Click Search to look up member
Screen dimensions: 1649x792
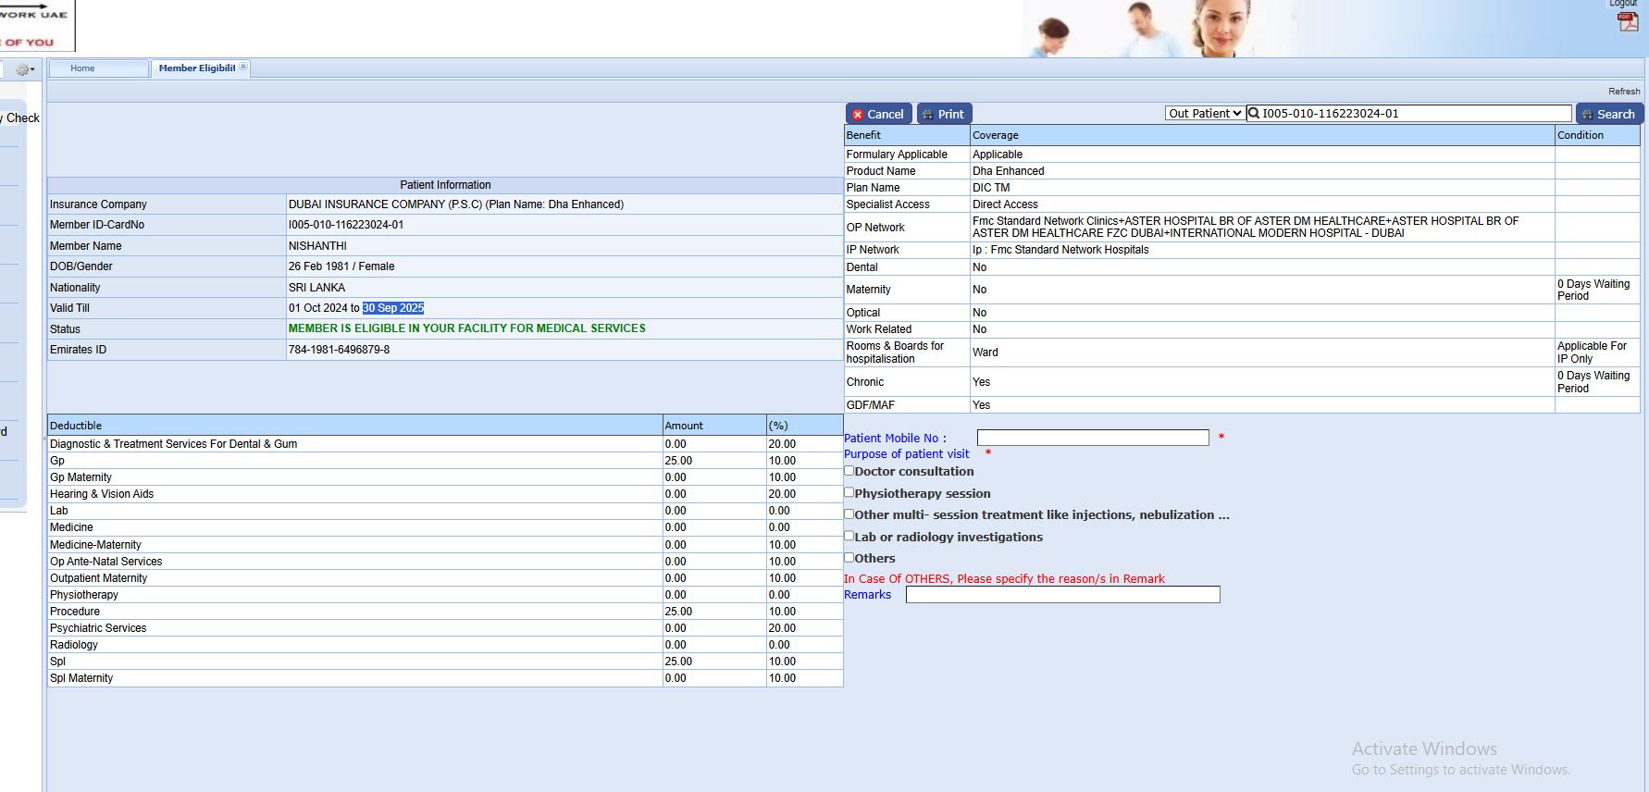coord(1607,114)
